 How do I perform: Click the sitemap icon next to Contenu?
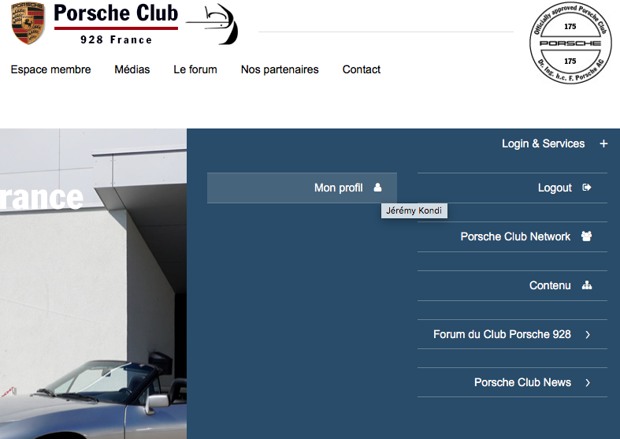[587, 285]
